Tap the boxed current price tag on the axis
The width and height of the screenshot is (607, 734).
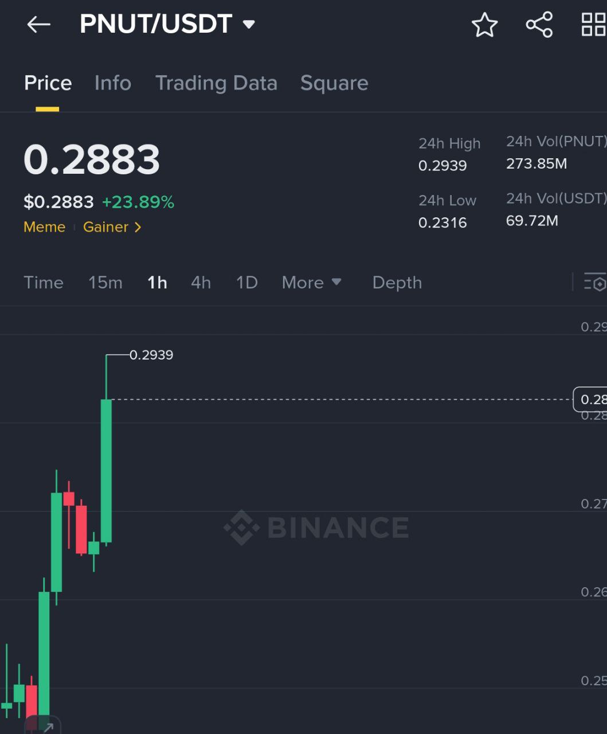click(590, 400)
